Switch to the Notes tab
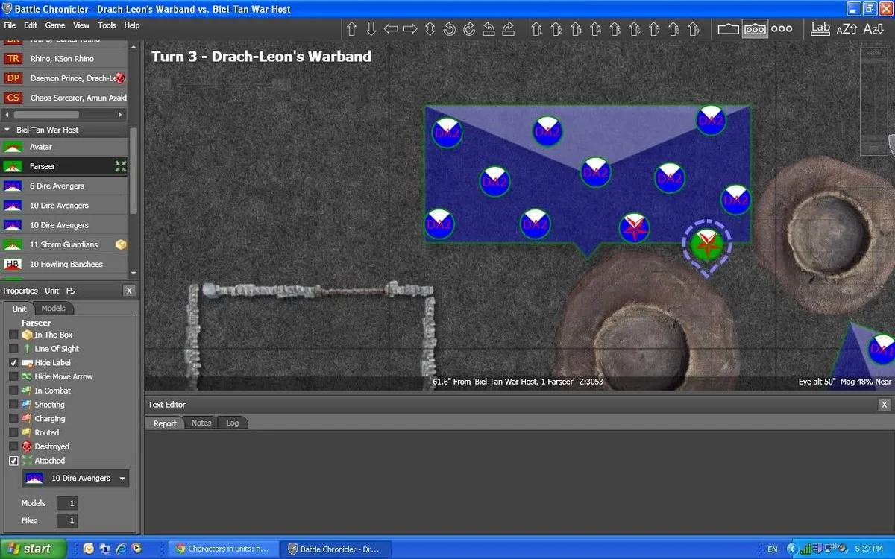Screen dimensions: 895x559 coord(201,423)
